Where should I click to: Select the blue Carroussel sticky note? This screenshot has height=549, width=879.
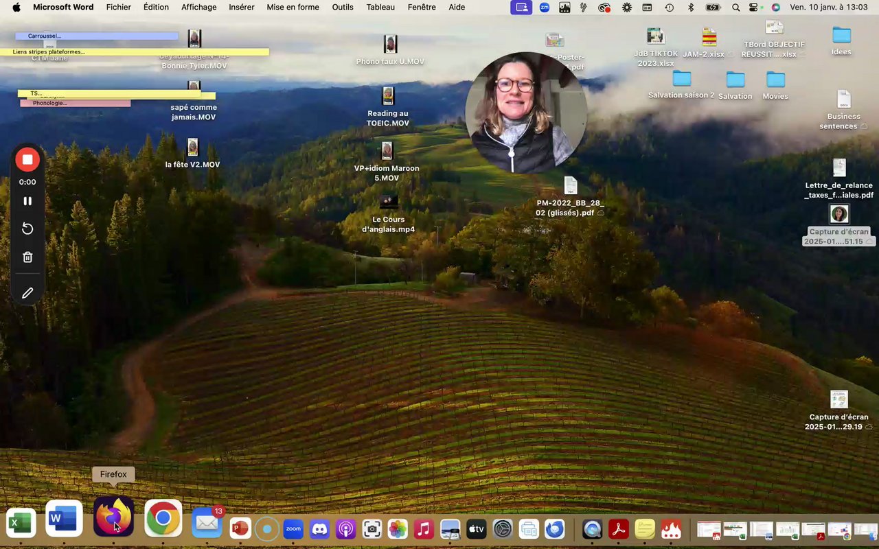[97, 36]
